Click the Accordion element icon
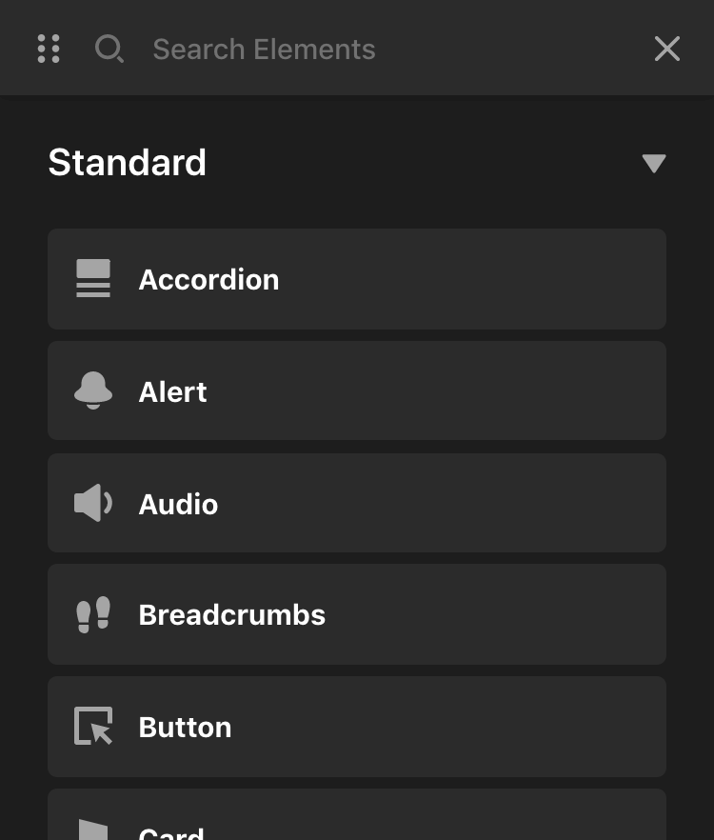This screenshot has width=714, height=840. [x=93, y=279]
